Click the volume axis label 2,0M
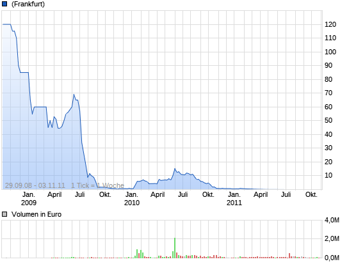349x264 pixels. click(x=332, y=238)
